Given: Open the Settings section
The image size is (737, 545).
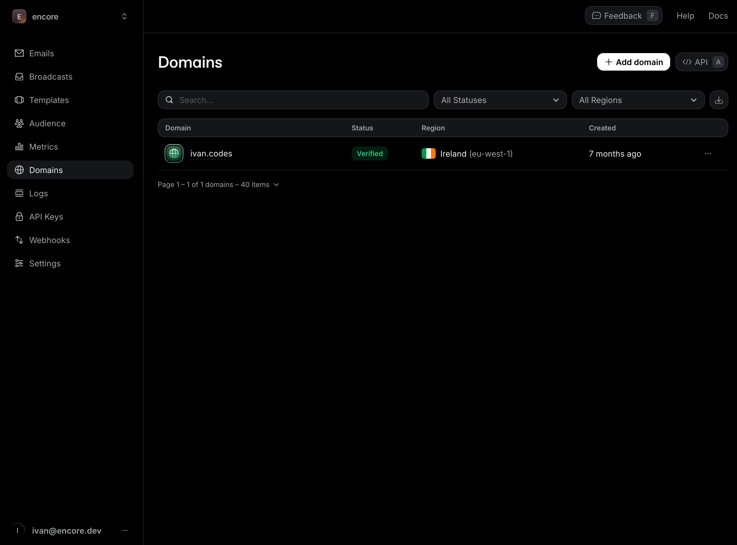Looking at the screenshot, I should click(45, 263).
